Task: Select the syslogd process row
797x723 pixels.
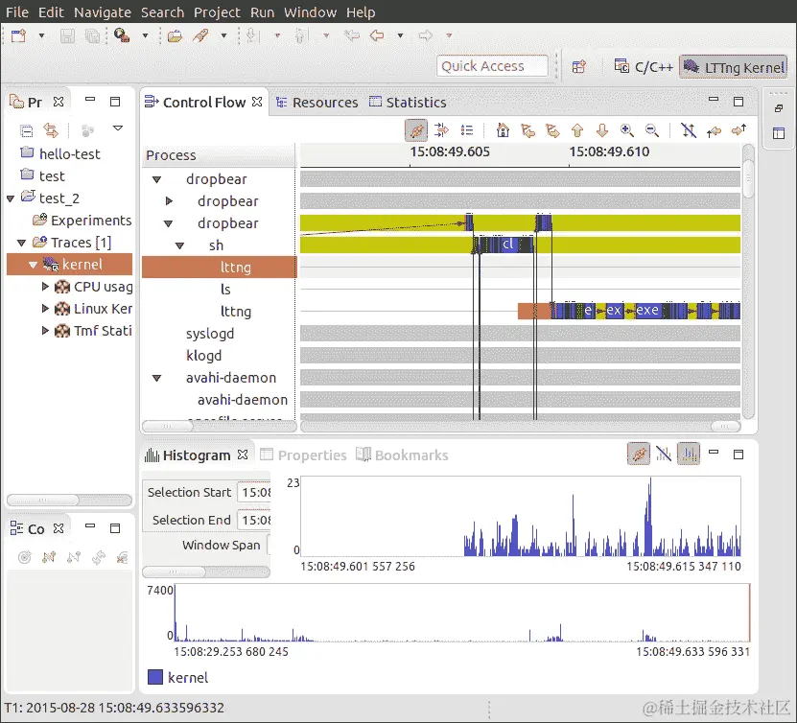Action: tap(219, 334)
